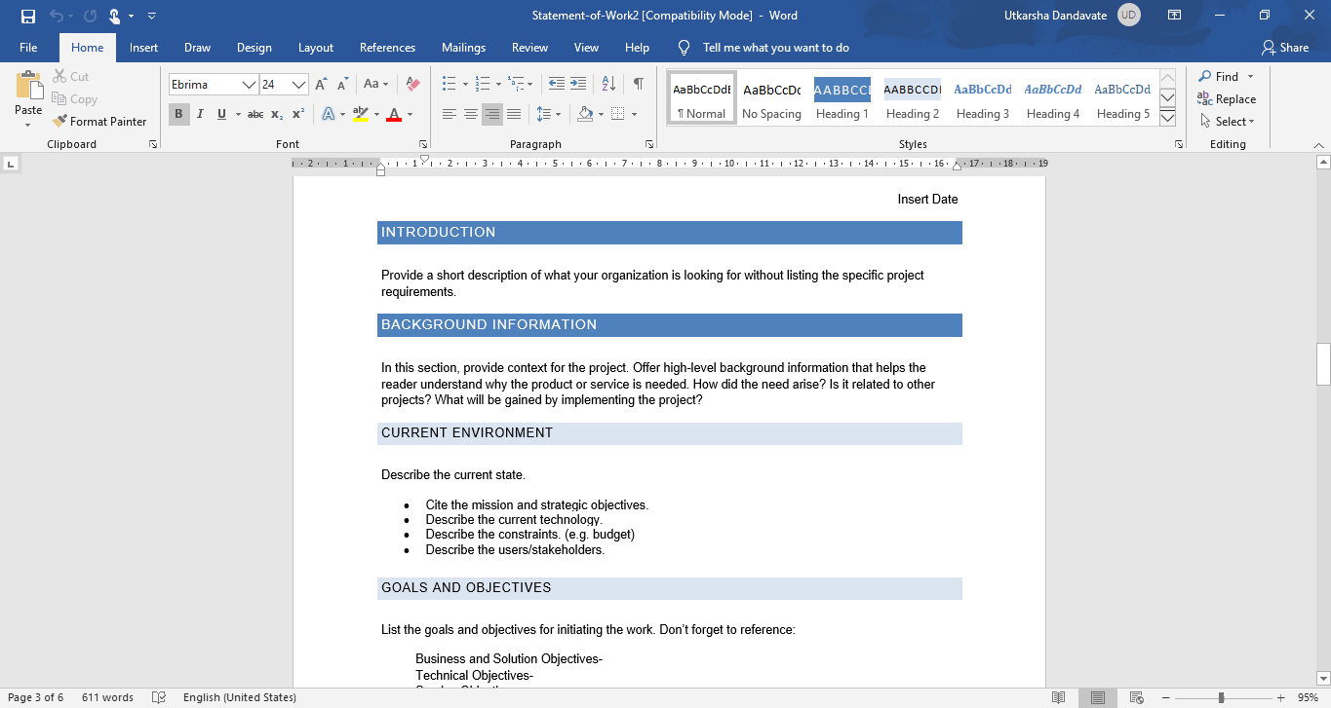Click the Share button

point(1285,48)
